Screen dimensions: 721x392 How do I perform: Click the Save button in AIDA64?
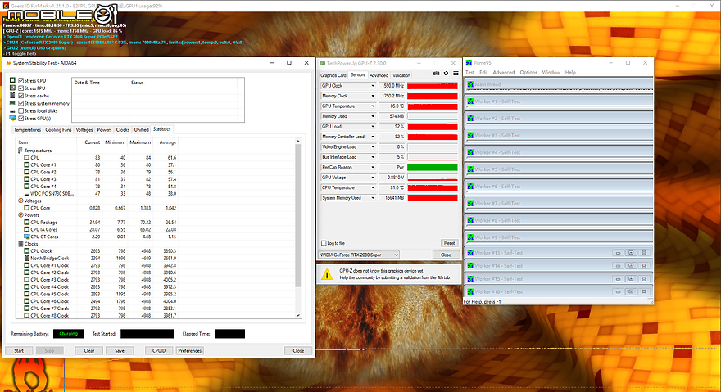coord(120,350)
